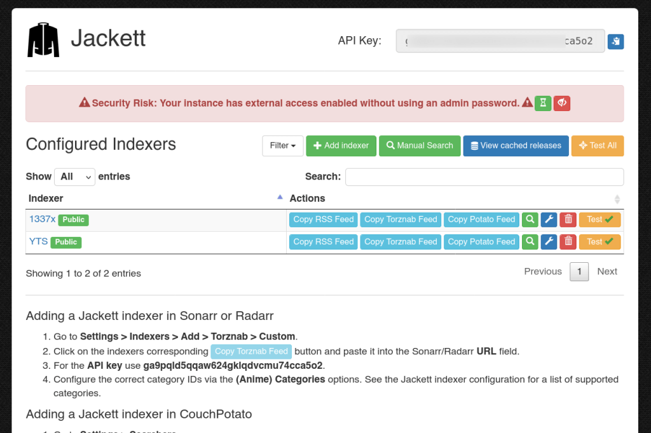The height and width of the screenshot is (433, 651).
Task: Configure YTS with wrench icon
Action: pyautogui.click(x=549, y=242)
